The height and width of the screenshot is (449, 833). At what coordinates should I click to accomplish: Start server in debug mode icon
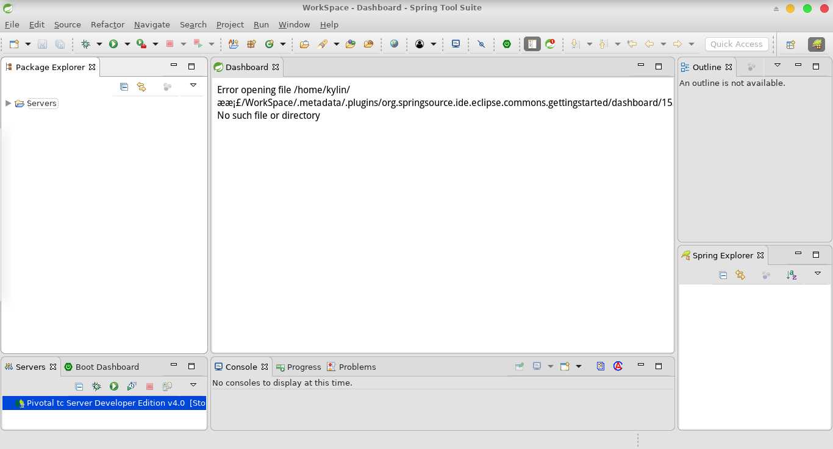click(x=96, y=386)
